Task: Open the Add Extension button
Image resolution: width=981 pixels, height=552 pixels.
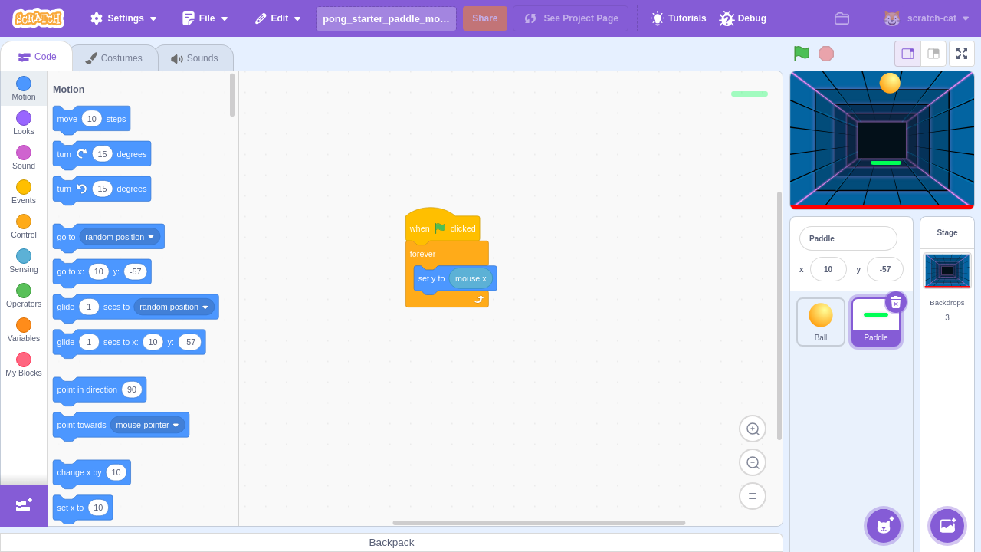Action: pos(23,505)
